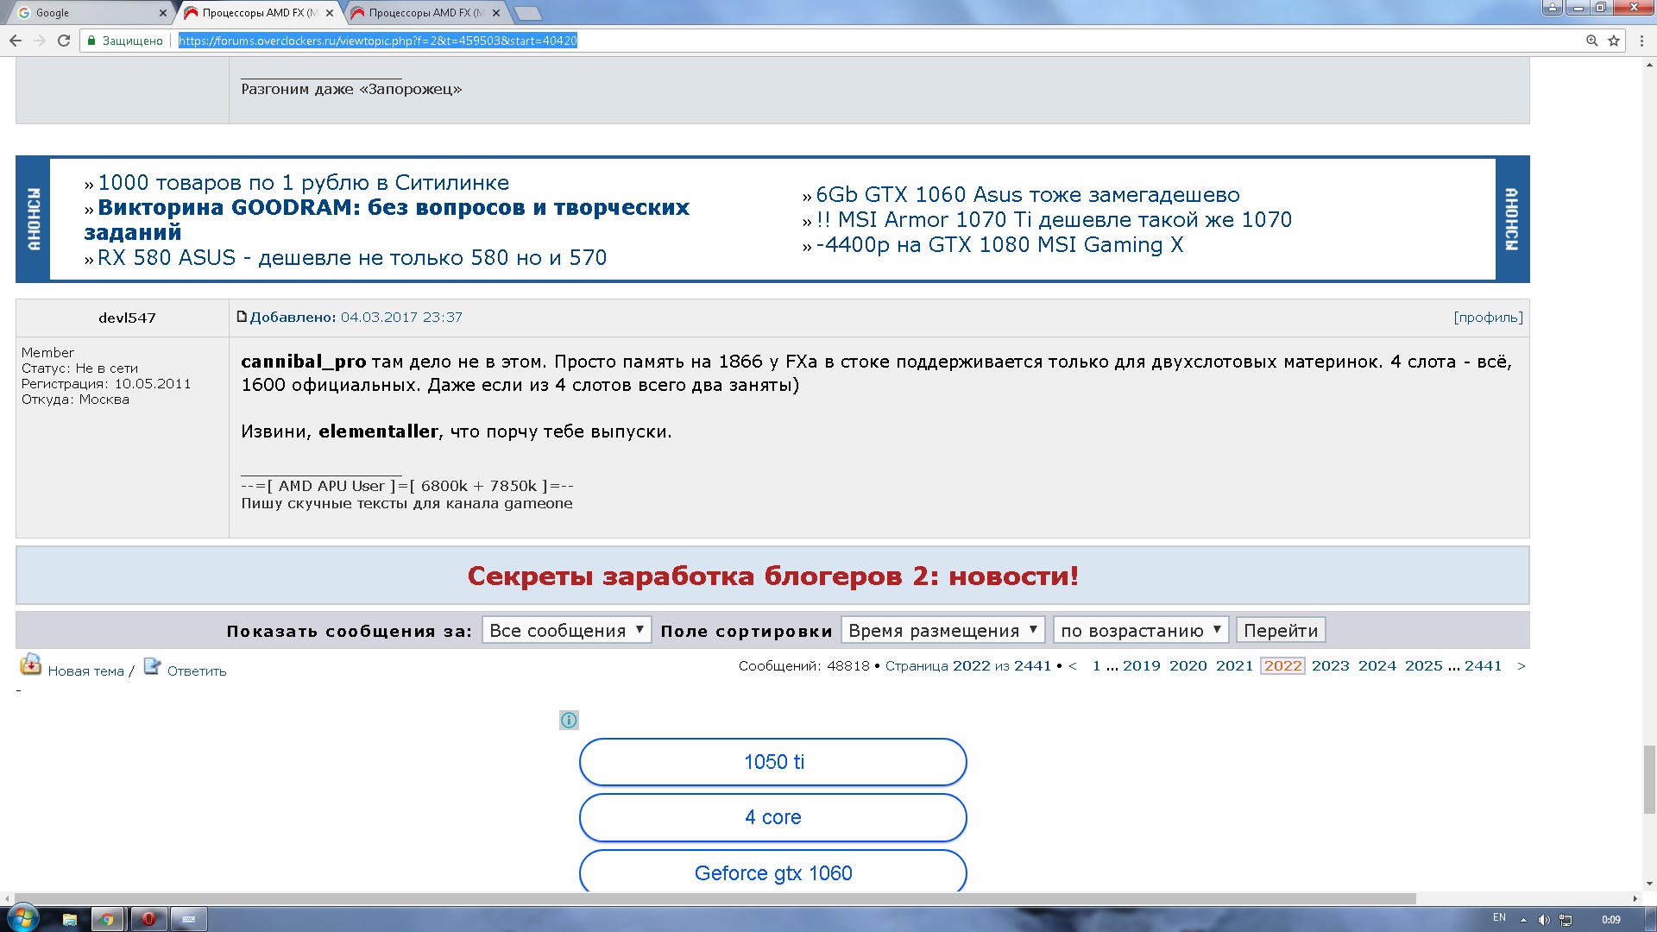Image resolution: width=1657 pixels, height=932 pixels.
Task: Open Chrome menu three dots
Action: point(1641,41)
